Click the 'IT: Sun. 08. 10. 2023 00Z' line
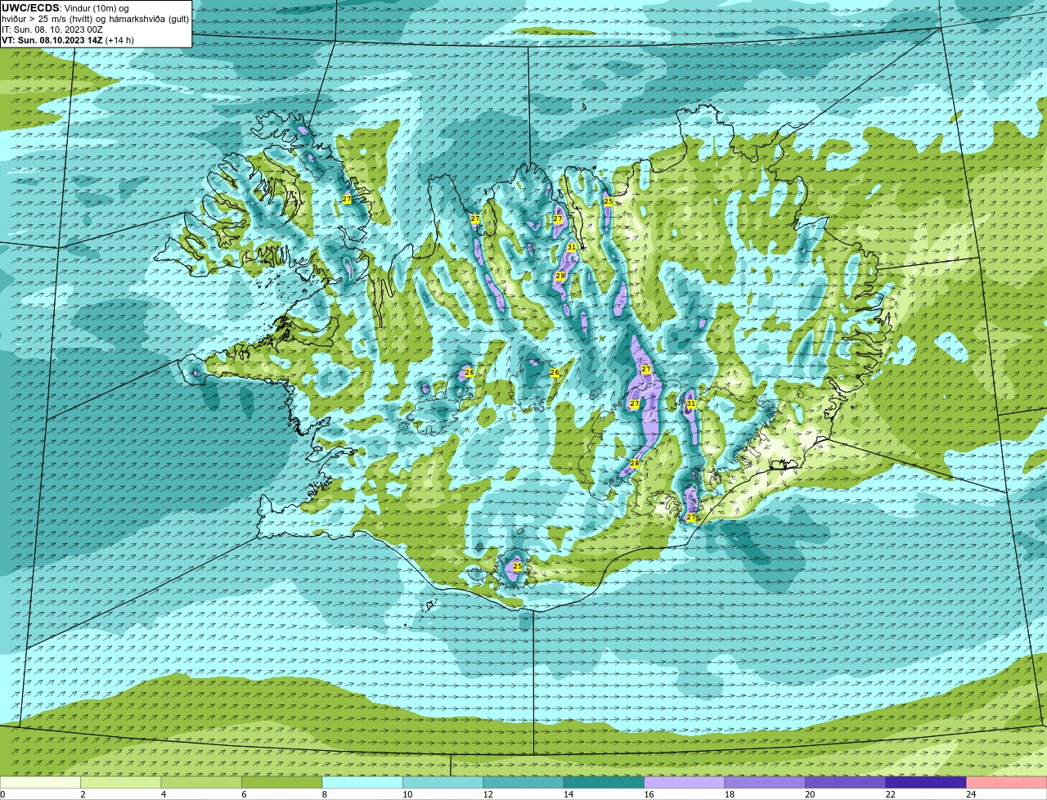The height and width of the screenshot is (800, 1047). [x=52, y=29]
